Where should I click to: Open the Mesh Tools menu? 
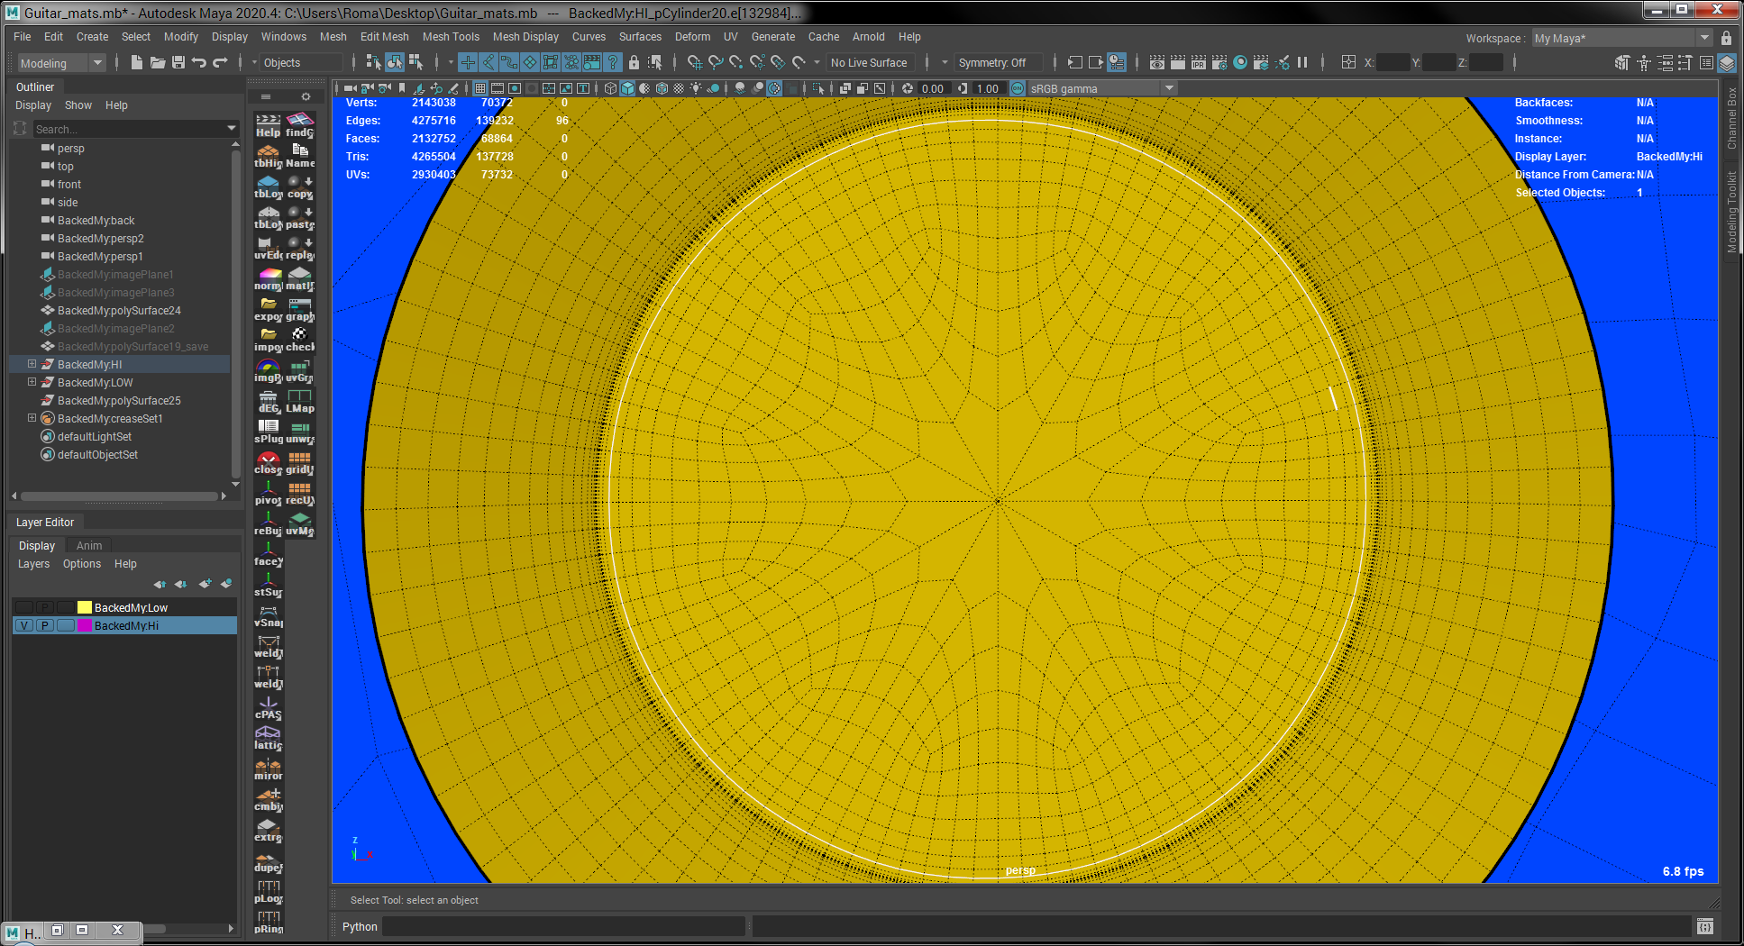click(x=451, y=37)
